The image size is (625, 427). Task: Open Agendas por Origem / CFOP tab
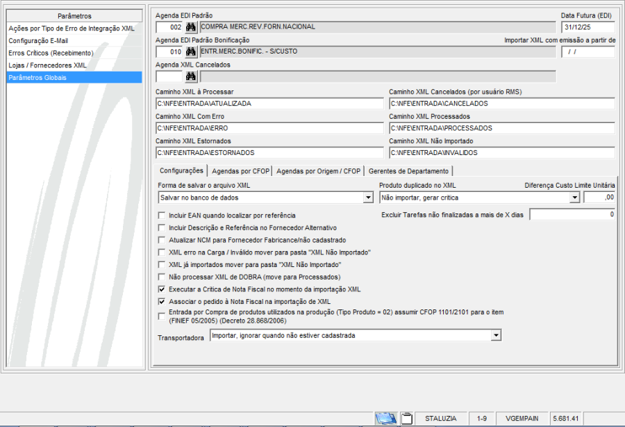tap(318, 171)
